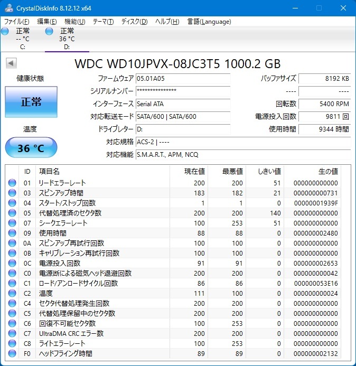Click blue status orb for row C0
356x366 pixels.
coord(12,273)
